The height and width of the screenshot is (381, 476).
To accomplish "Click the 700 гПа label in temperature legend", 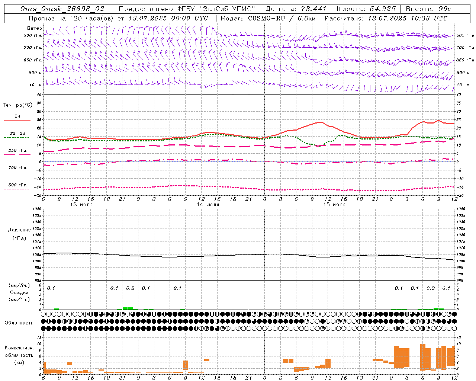I will coord(17,167).
